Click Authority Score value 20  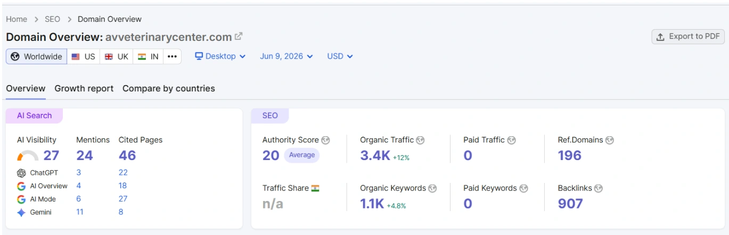(271, 156)
